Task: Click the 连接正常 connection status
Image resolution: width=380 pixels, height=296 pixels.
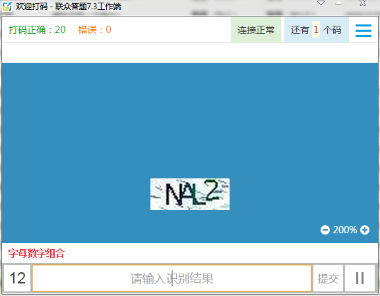Action: (x=256, y=30)
